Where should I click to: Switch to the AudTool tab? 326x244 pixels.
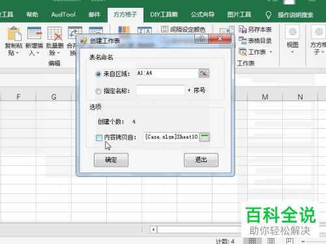click(63, 15)
